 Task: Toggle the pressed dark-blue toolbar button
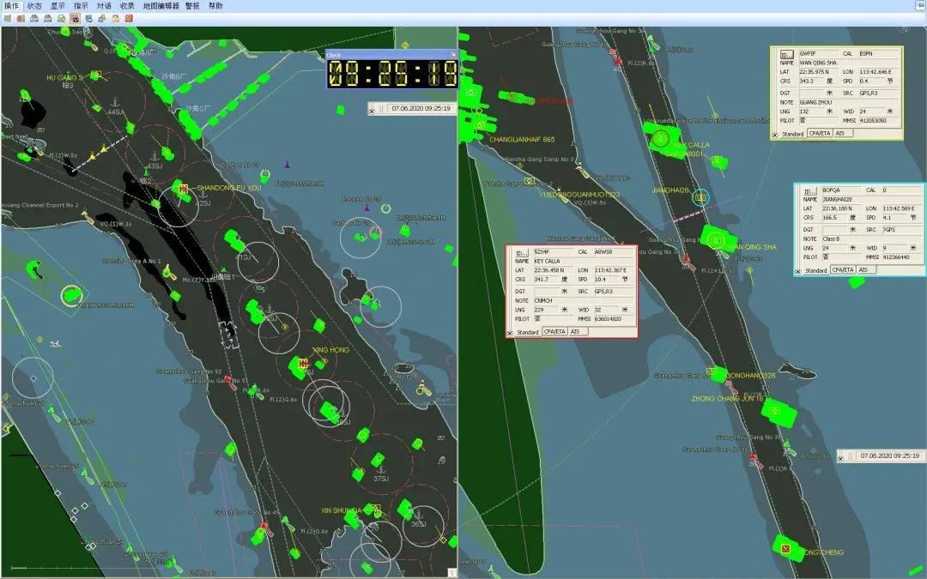click(x=75, y=18)
